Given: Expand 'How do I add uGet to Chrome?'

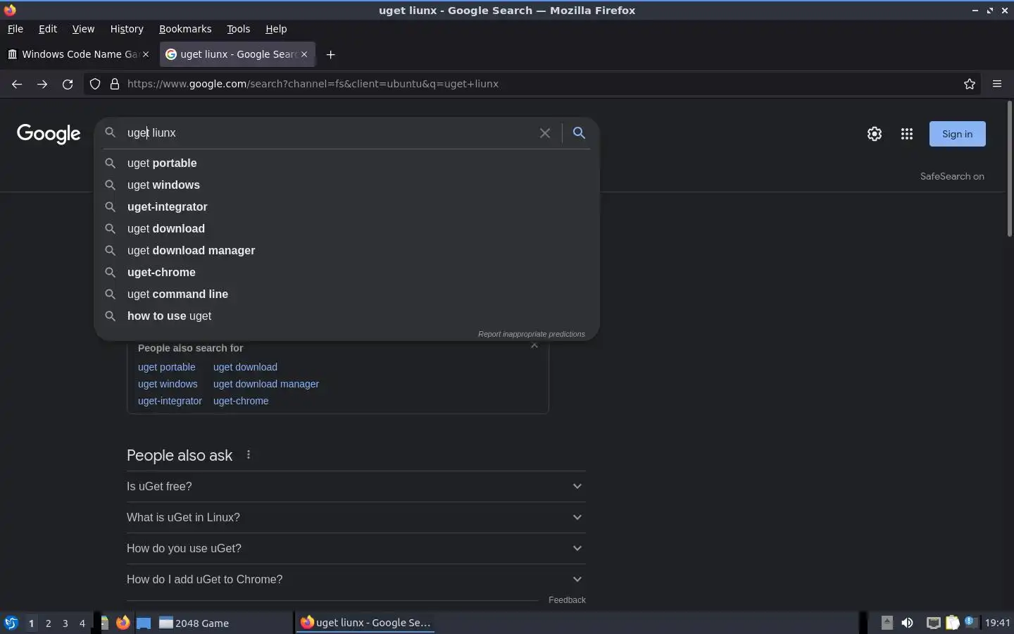Looking at the screenshot, I should pyautogui.click(x=356, y=580).
